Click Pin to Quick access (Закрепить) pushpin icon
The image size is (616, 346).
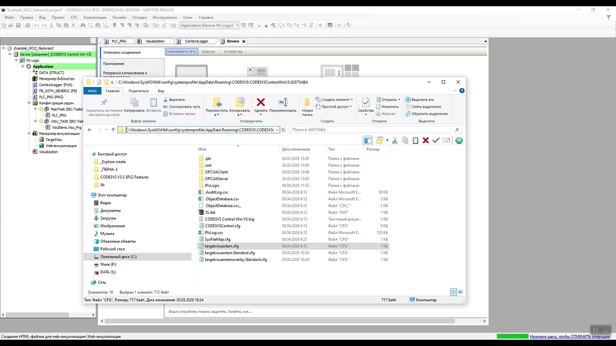pos(104,102)
